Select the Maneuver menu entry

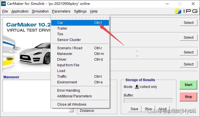(x=80, y=54)
